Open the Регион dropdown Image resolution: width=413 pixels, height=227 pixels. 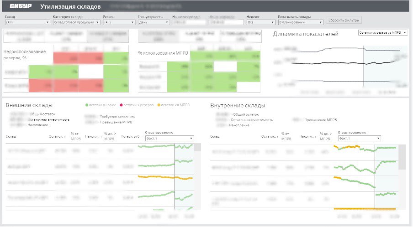point(119,22)
